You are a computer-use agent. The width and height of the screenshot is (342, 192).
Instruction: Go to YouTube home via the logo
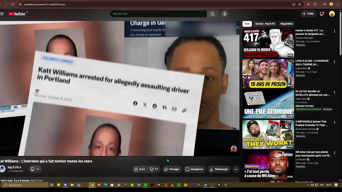pos(17,14)
